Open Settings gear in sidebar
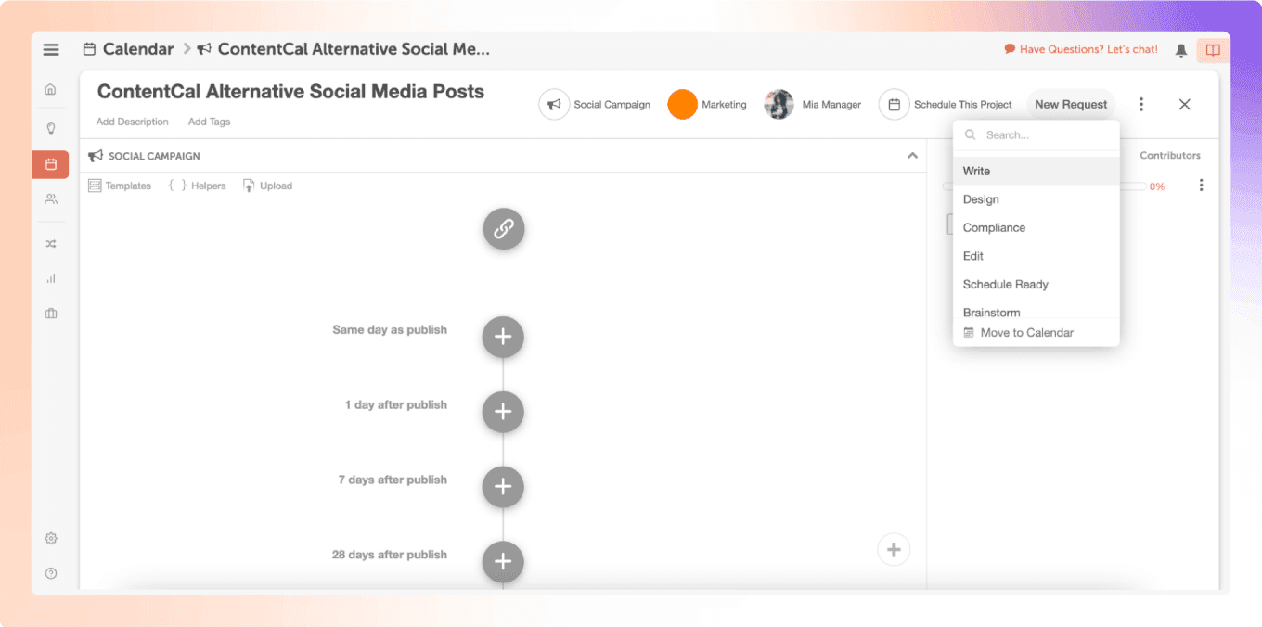 pos(51,538)
